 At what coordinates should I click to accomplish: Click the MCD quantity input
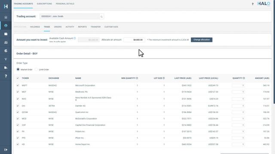(x=238, y=119)
